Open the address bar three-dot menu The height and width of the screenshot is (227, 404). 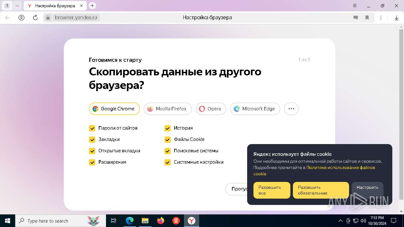(x=381, y=18)
